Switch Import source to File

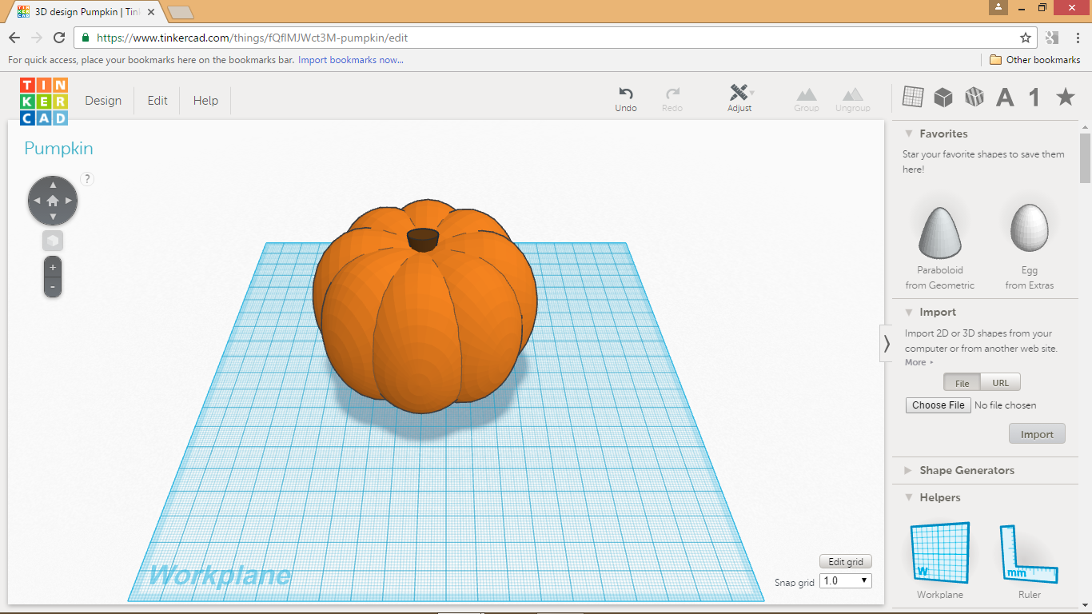(962, 382)
